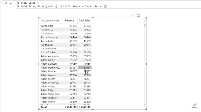The height and width of the screenshot is (112, 201).
Task: Sort by the Total Sales column header
Action: coord(84,20)
